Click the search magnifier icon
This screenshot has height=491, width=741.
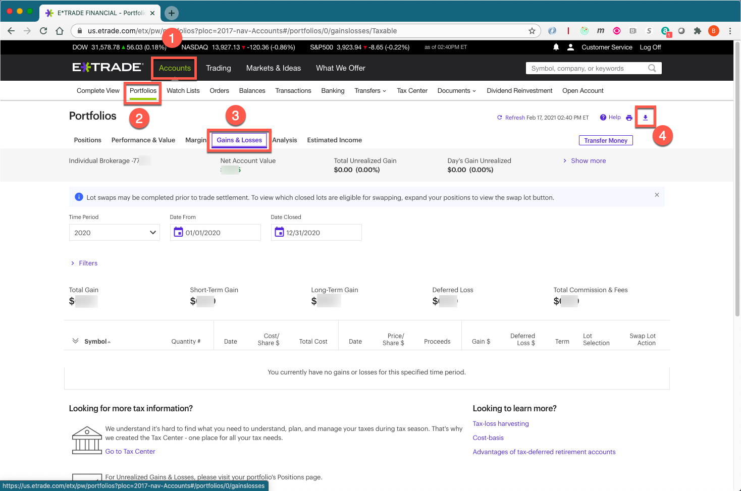pyautogui.click(x=652, y=68)
